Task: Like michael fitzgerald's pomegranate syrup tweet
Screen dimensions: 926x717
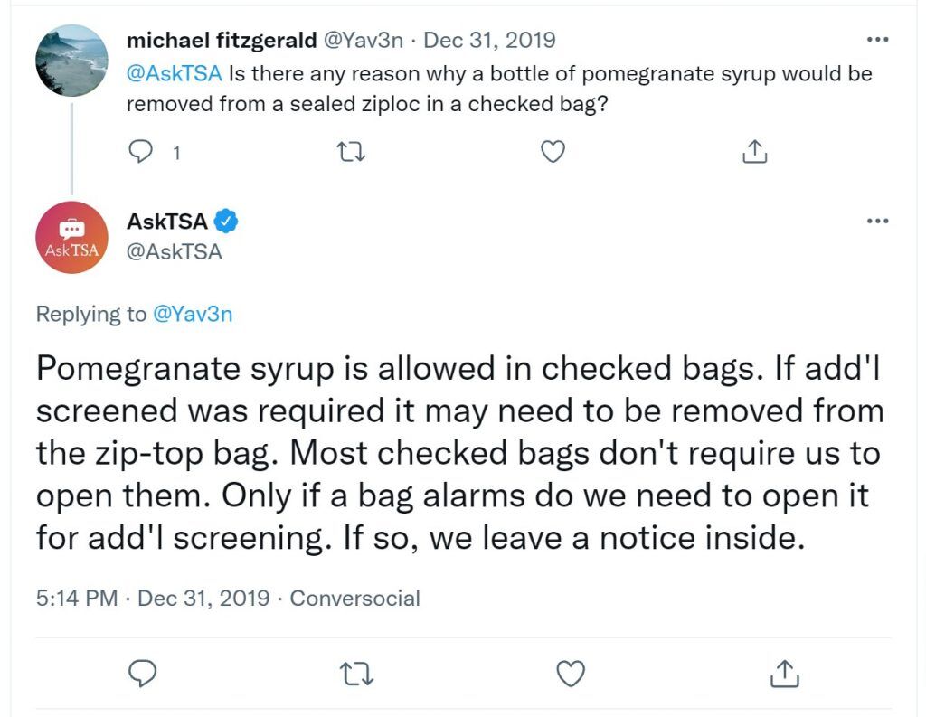Action: 553,152
